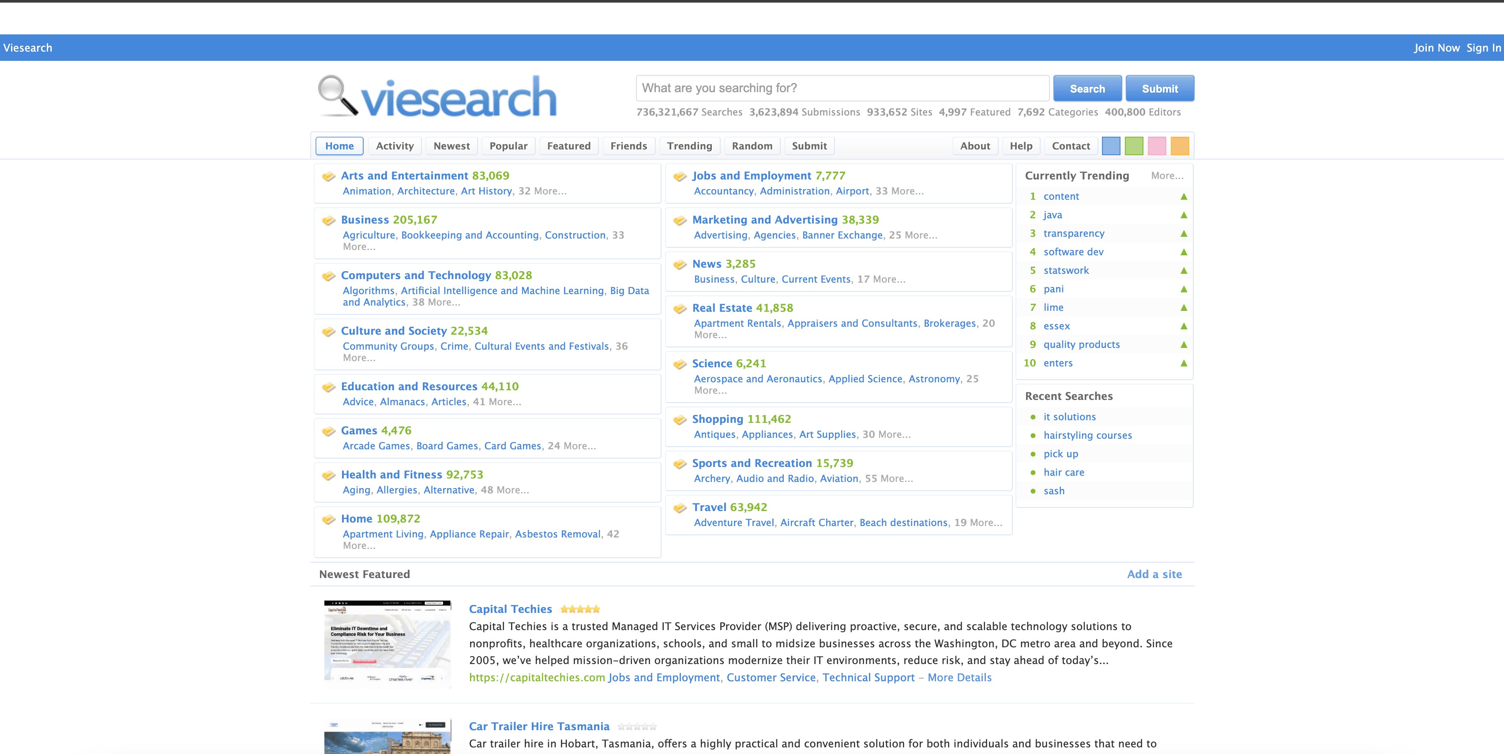Click the folder icon beside Education and Resources

[x=329, y=387]
